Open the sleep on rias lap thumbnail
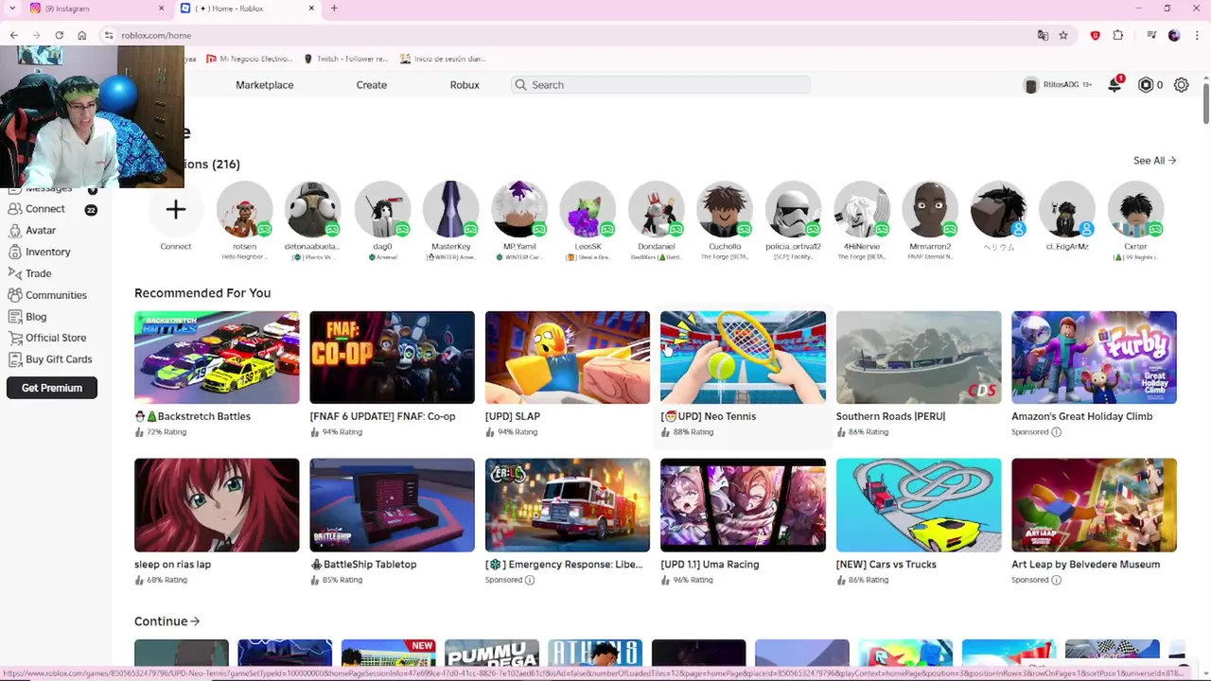 pyautogui.click(x=217, y=505)
